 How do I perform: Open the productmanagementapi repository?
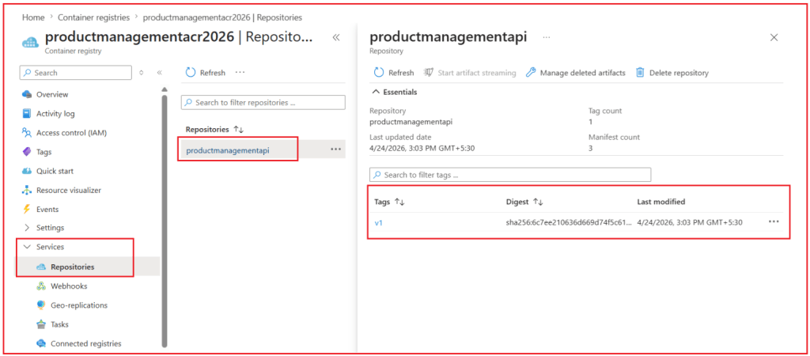(x=228, y=150)
